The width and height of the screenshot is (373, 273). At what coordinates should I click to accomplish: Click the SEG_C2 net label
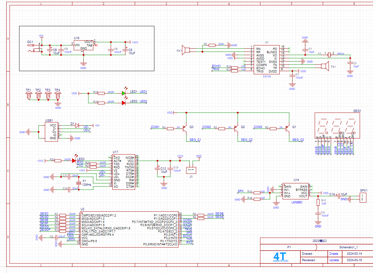pos(247,140)
